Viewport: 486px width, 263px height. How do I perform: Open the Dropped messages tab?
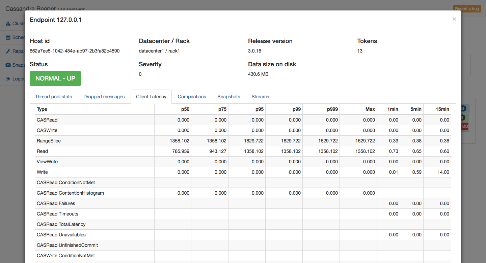tap(104, 97)
